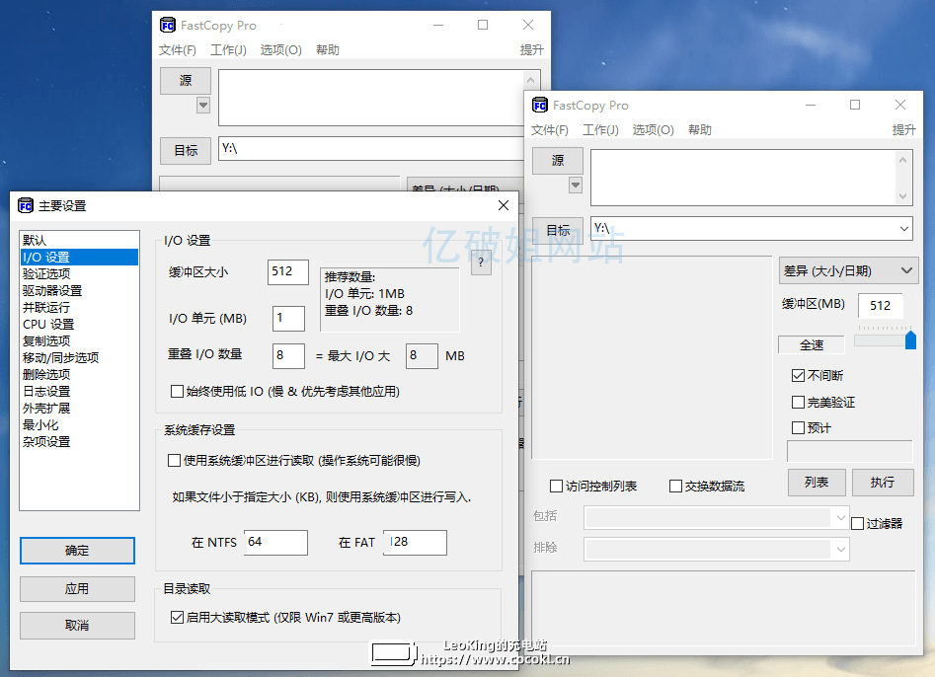The height and width of the screenshot is (677, 935).
Task: Click the ? help button in I/O settings
Action: pos(481,263)
